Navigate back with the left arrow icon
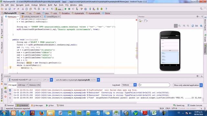 pos(44,9)
